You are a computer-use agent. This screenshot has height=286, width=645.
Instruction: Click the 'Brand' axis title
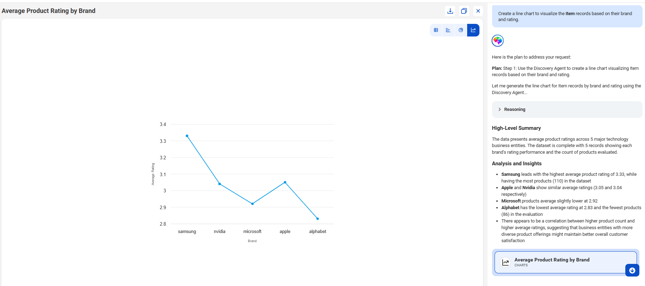(252, 241)
